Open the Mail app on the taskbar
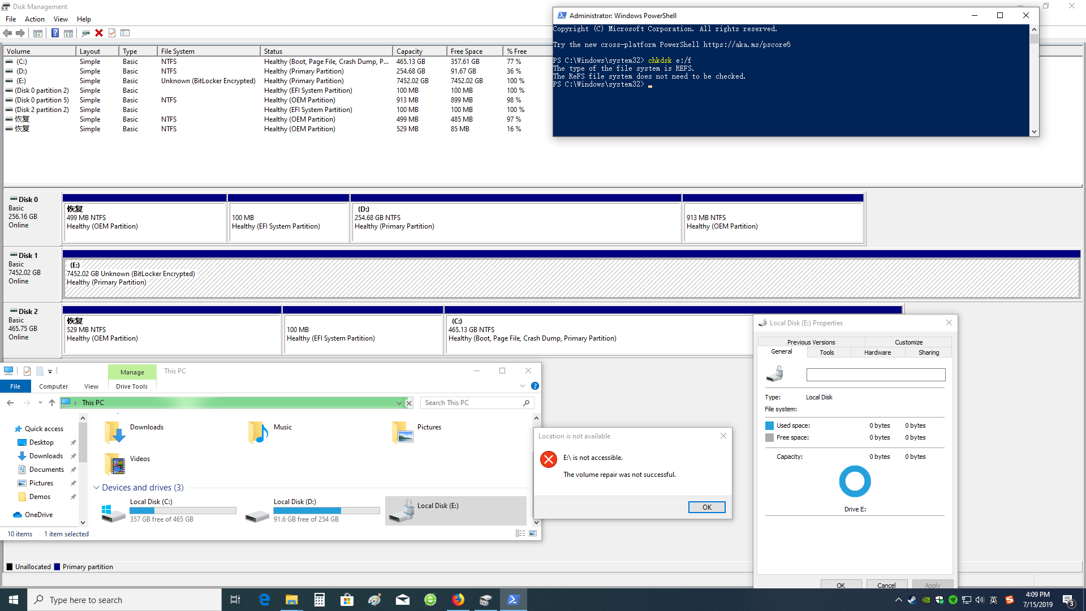This screenshot has height=611, width=1086. pyautogui.click(x=403, y=600)
